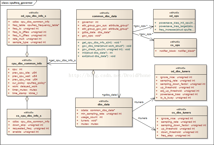Click requested_freq: unsigned int attribute
Viewport: 214px width, 145px height.
[x=31, y=128]
